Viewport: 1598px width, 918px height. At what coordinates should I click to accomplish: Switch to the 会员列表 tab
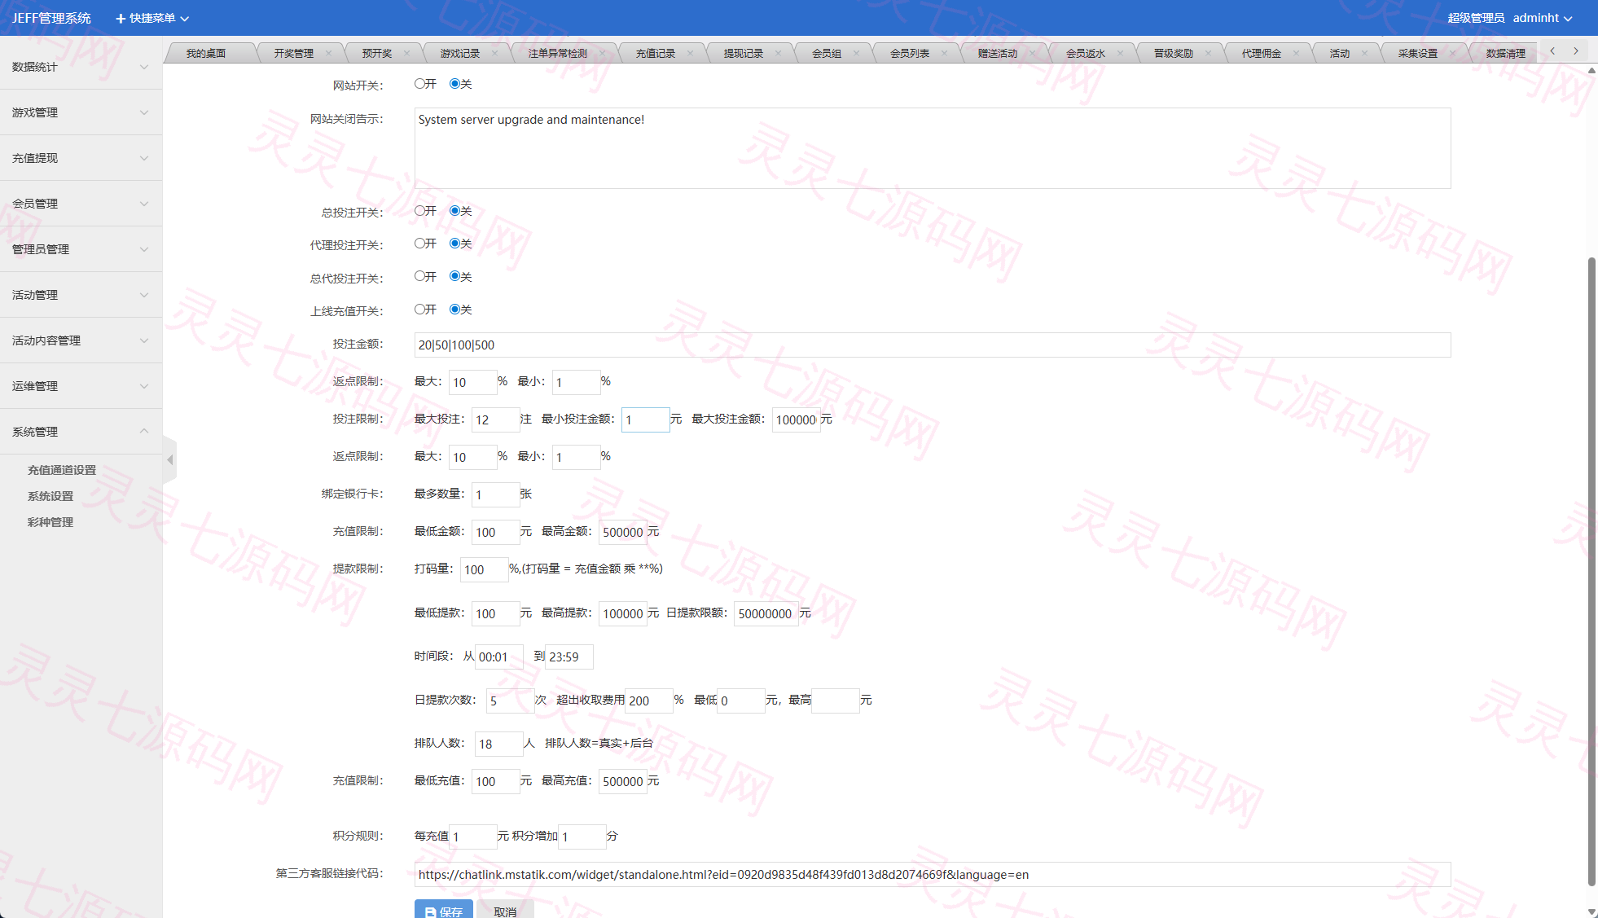pyautogui.click(x=909, y=54)
